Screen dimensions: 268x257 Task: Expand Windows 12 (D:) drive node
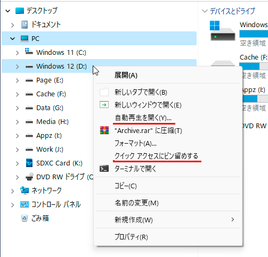[x=17, y=67]
